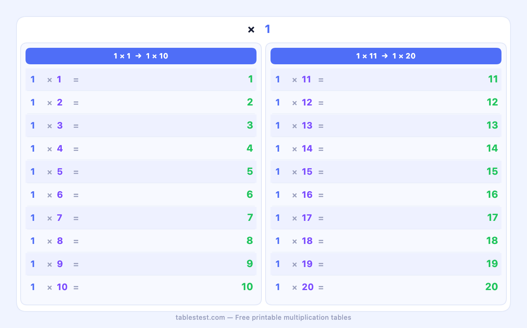The width and height of the screenshot is (527, 328).
Task: Click the green result 10
Action: pyautogui.click(x=247, y=287)
